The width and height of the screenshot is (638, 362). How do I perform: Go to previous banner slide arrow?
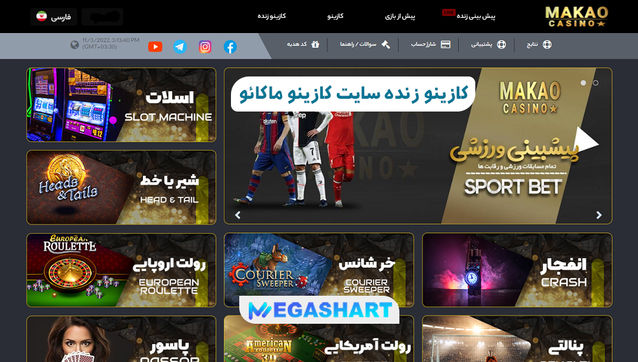tap(238, 215)
